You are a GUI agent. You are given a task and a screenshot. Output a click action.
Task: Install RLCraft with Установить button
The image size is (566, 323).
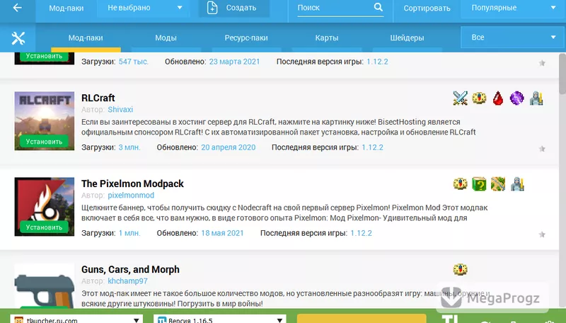tap(44, 142)
